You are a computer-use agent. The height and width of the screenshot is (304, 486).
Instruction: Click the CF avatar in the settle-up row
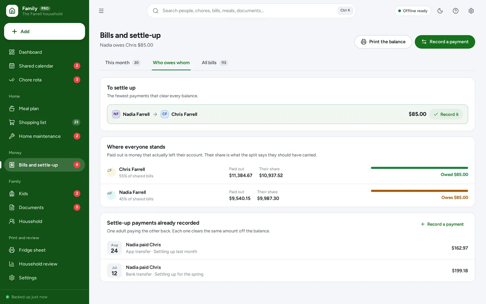coord(165,114)
